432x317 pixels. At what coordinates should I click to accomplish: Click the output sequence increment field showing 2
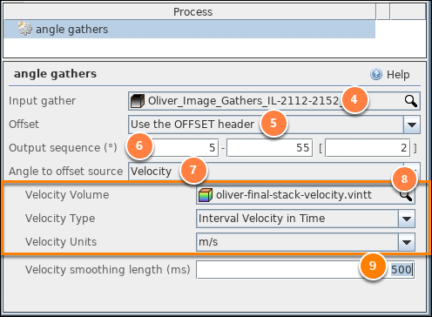(368, 148)
